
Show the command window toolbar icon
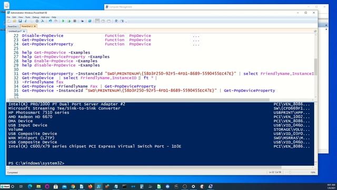(116, 21)
